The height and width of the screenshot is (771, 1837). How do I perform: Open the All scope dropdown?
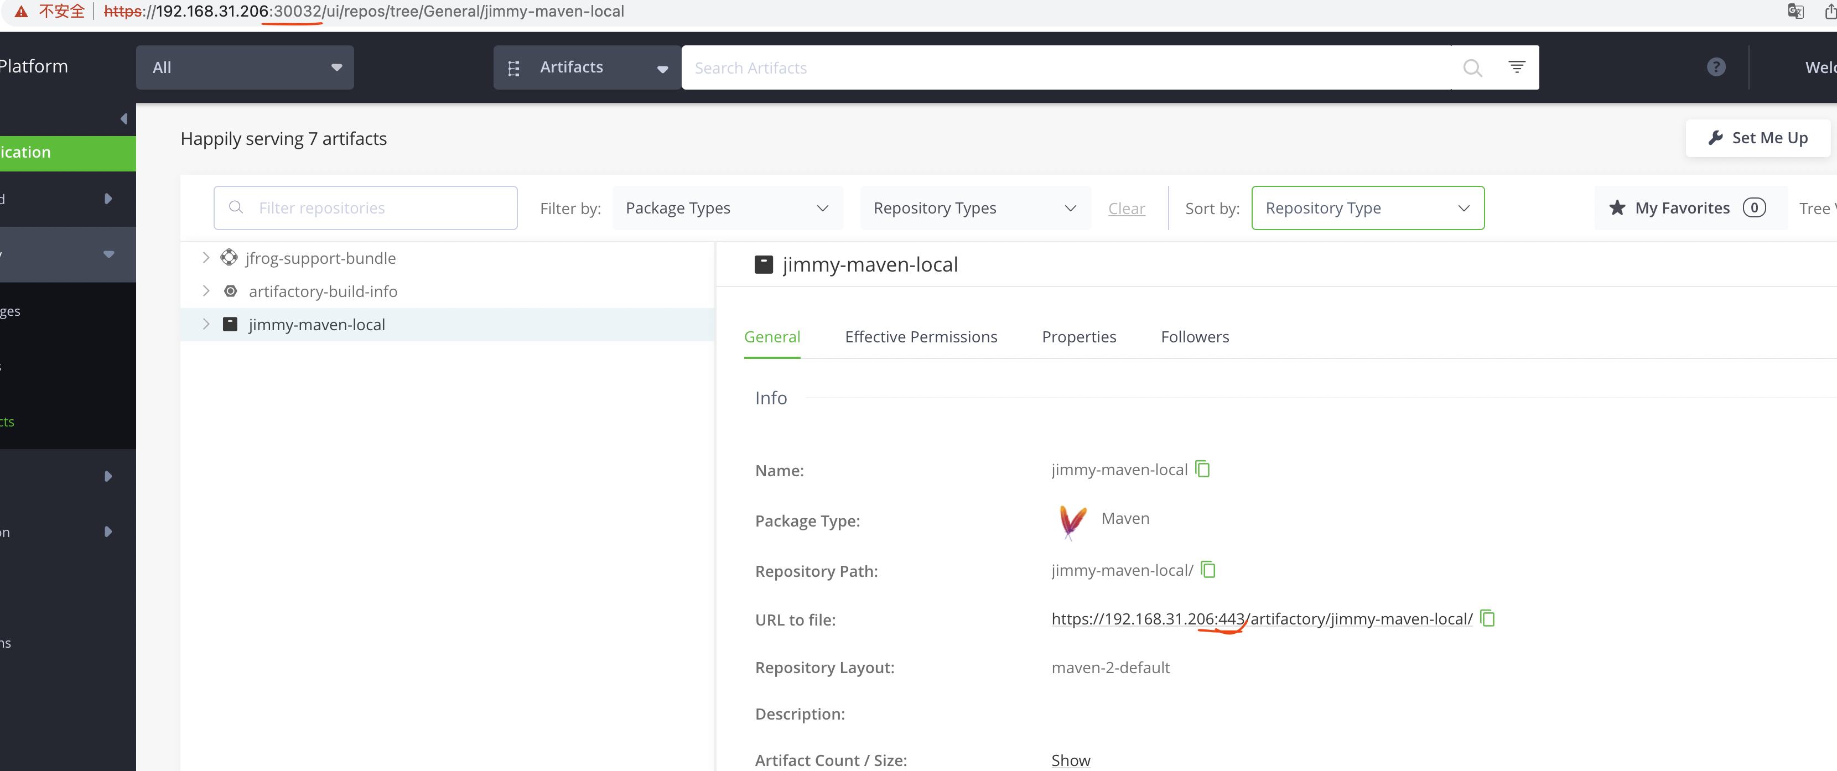245,67
